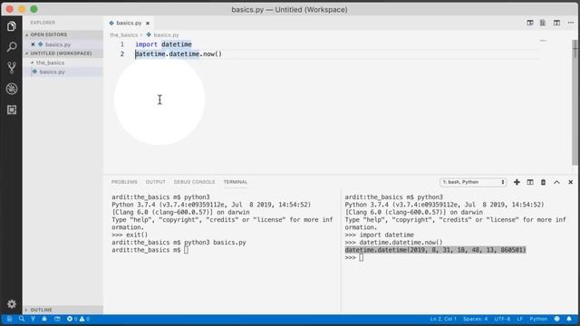Viewport: 580px width, 326px height.
Task: Open the Explorer view in activity bar
Action: click(x=12, y=26)
